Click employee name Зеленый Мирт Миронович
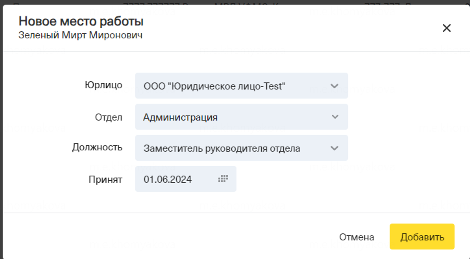The width and height of the screenshot is (470, 259). 80,35
